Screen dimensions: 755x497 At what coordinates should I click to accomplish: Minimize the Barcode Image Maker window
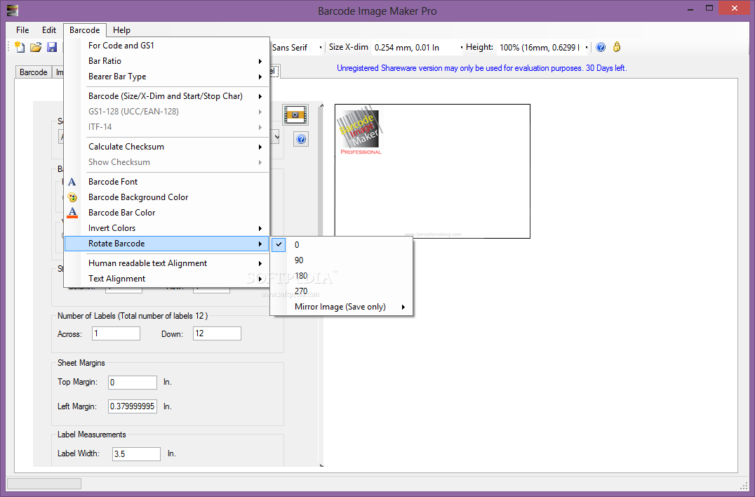tap(690, 8)
